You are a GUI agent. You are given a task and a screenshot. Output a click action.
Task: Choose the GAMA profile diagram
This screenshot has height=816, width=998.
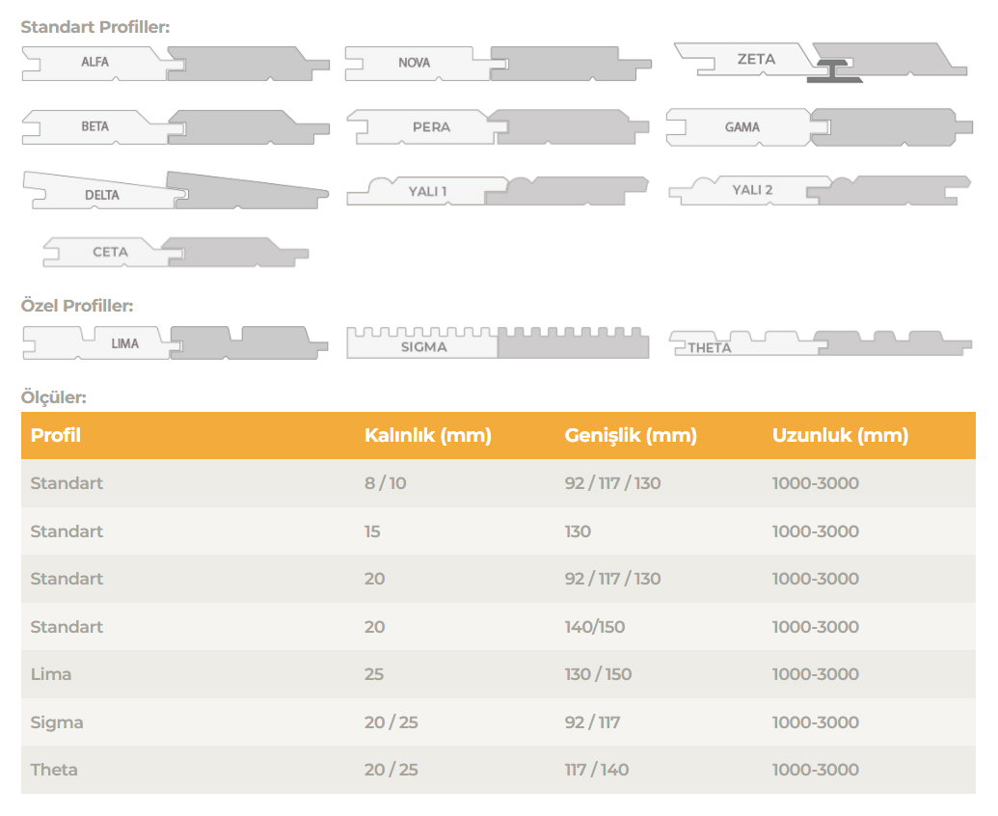click(820, 126)
